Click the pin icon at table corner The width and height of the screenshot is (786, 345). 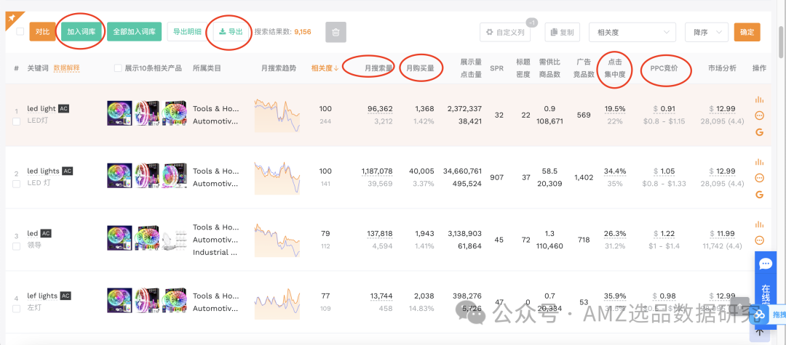(x=12, y=17)
